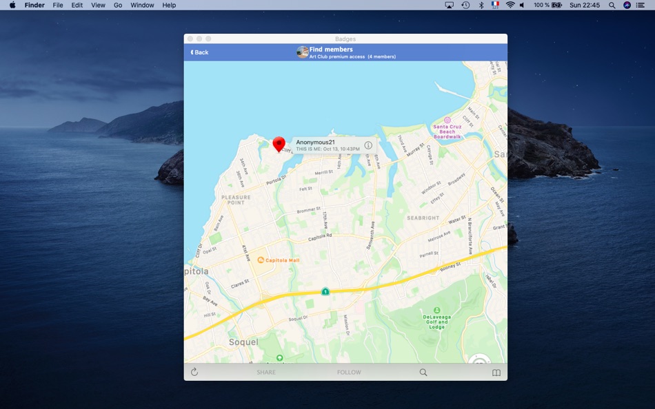This screenshot has width=655, height=409.
Task: Click the clock showing Sun 22:45
Action: [x=585, y=5]
